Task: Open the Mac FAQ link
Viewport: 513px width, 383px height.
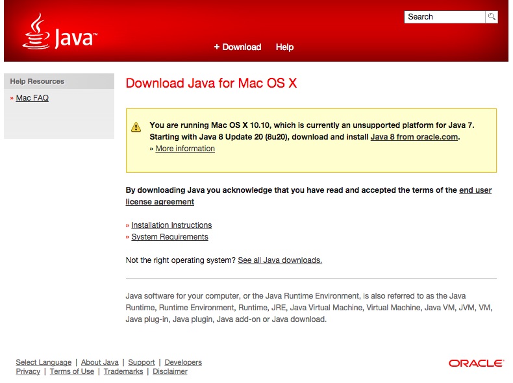Action: pyautogui.click(x=32, y=98)
